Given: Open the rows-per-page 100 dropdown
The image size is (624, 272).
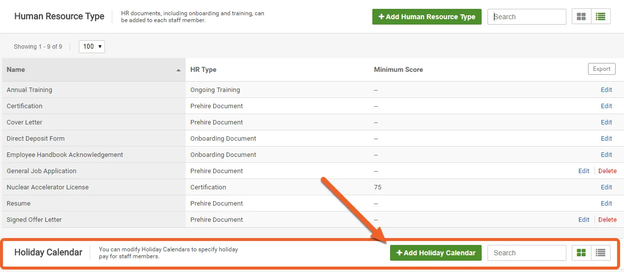Looking at the screenshot, I should click(x=92, y=47).
